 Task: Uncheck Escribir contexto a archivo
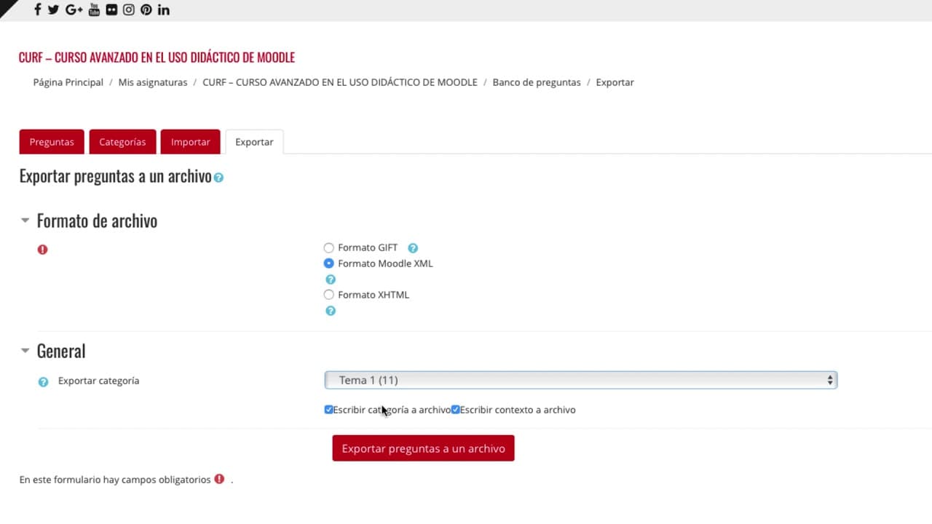pyautogui.click(x=455, y=410)
